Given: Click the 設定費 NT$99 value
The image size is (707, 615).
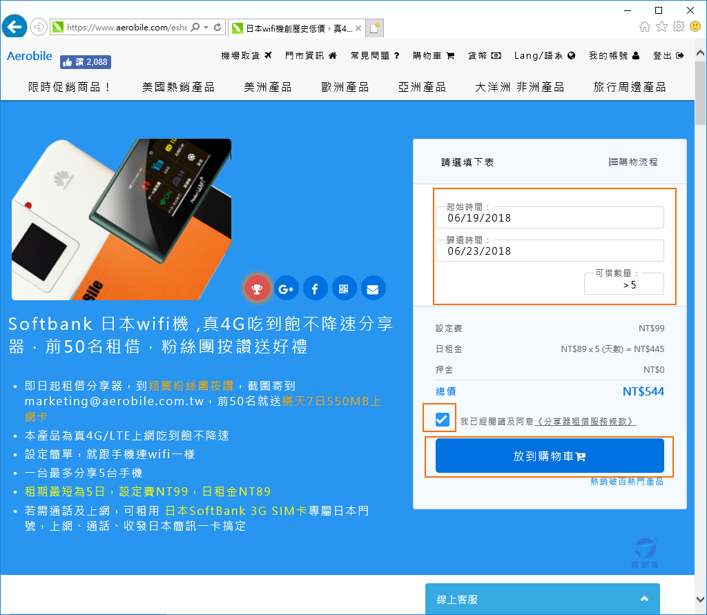Looking at the screenshot, I should [x=651, y=329].
